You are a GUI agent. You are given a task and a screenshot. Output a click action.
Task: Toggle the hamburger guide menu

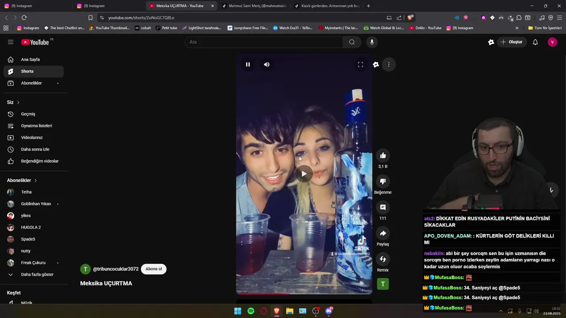[x=11, y=42]
